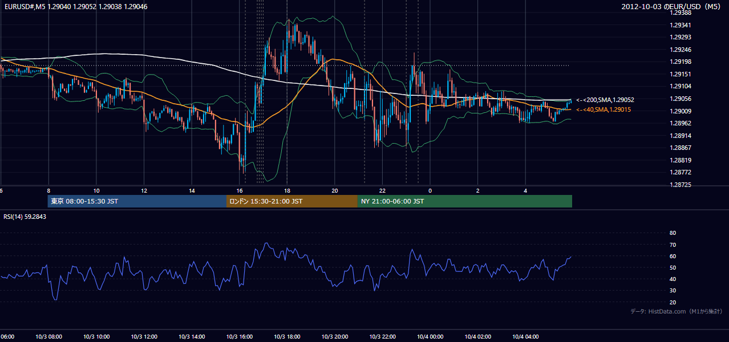
Task: Click price axis label 1.28962
Action: click(682, 123)
